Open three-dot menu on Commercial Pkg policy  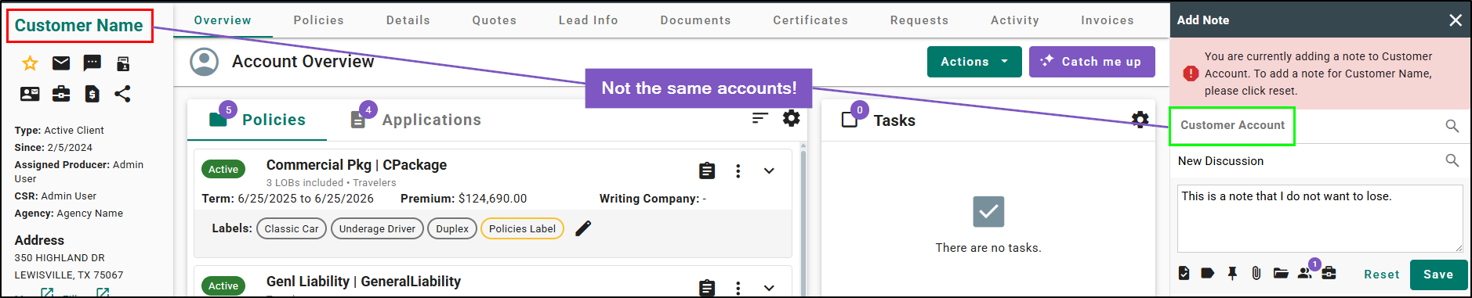pyautogui.click(x=738, y=171)
